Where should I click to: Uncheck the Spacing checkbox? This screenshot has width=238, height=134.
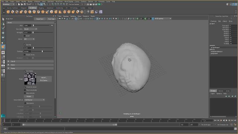click(x=25, y=45)
